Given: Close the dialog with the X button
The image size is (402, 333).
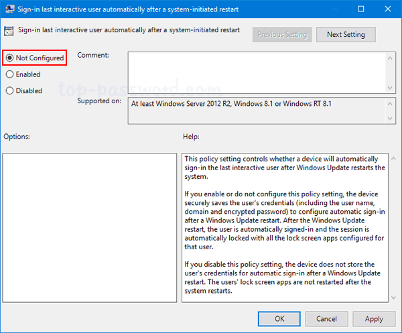Looking at the screenshot, I should coord(389,9).
